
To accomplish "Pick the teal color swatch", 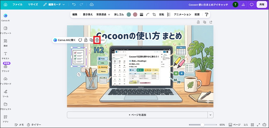I will coord(129,14).
